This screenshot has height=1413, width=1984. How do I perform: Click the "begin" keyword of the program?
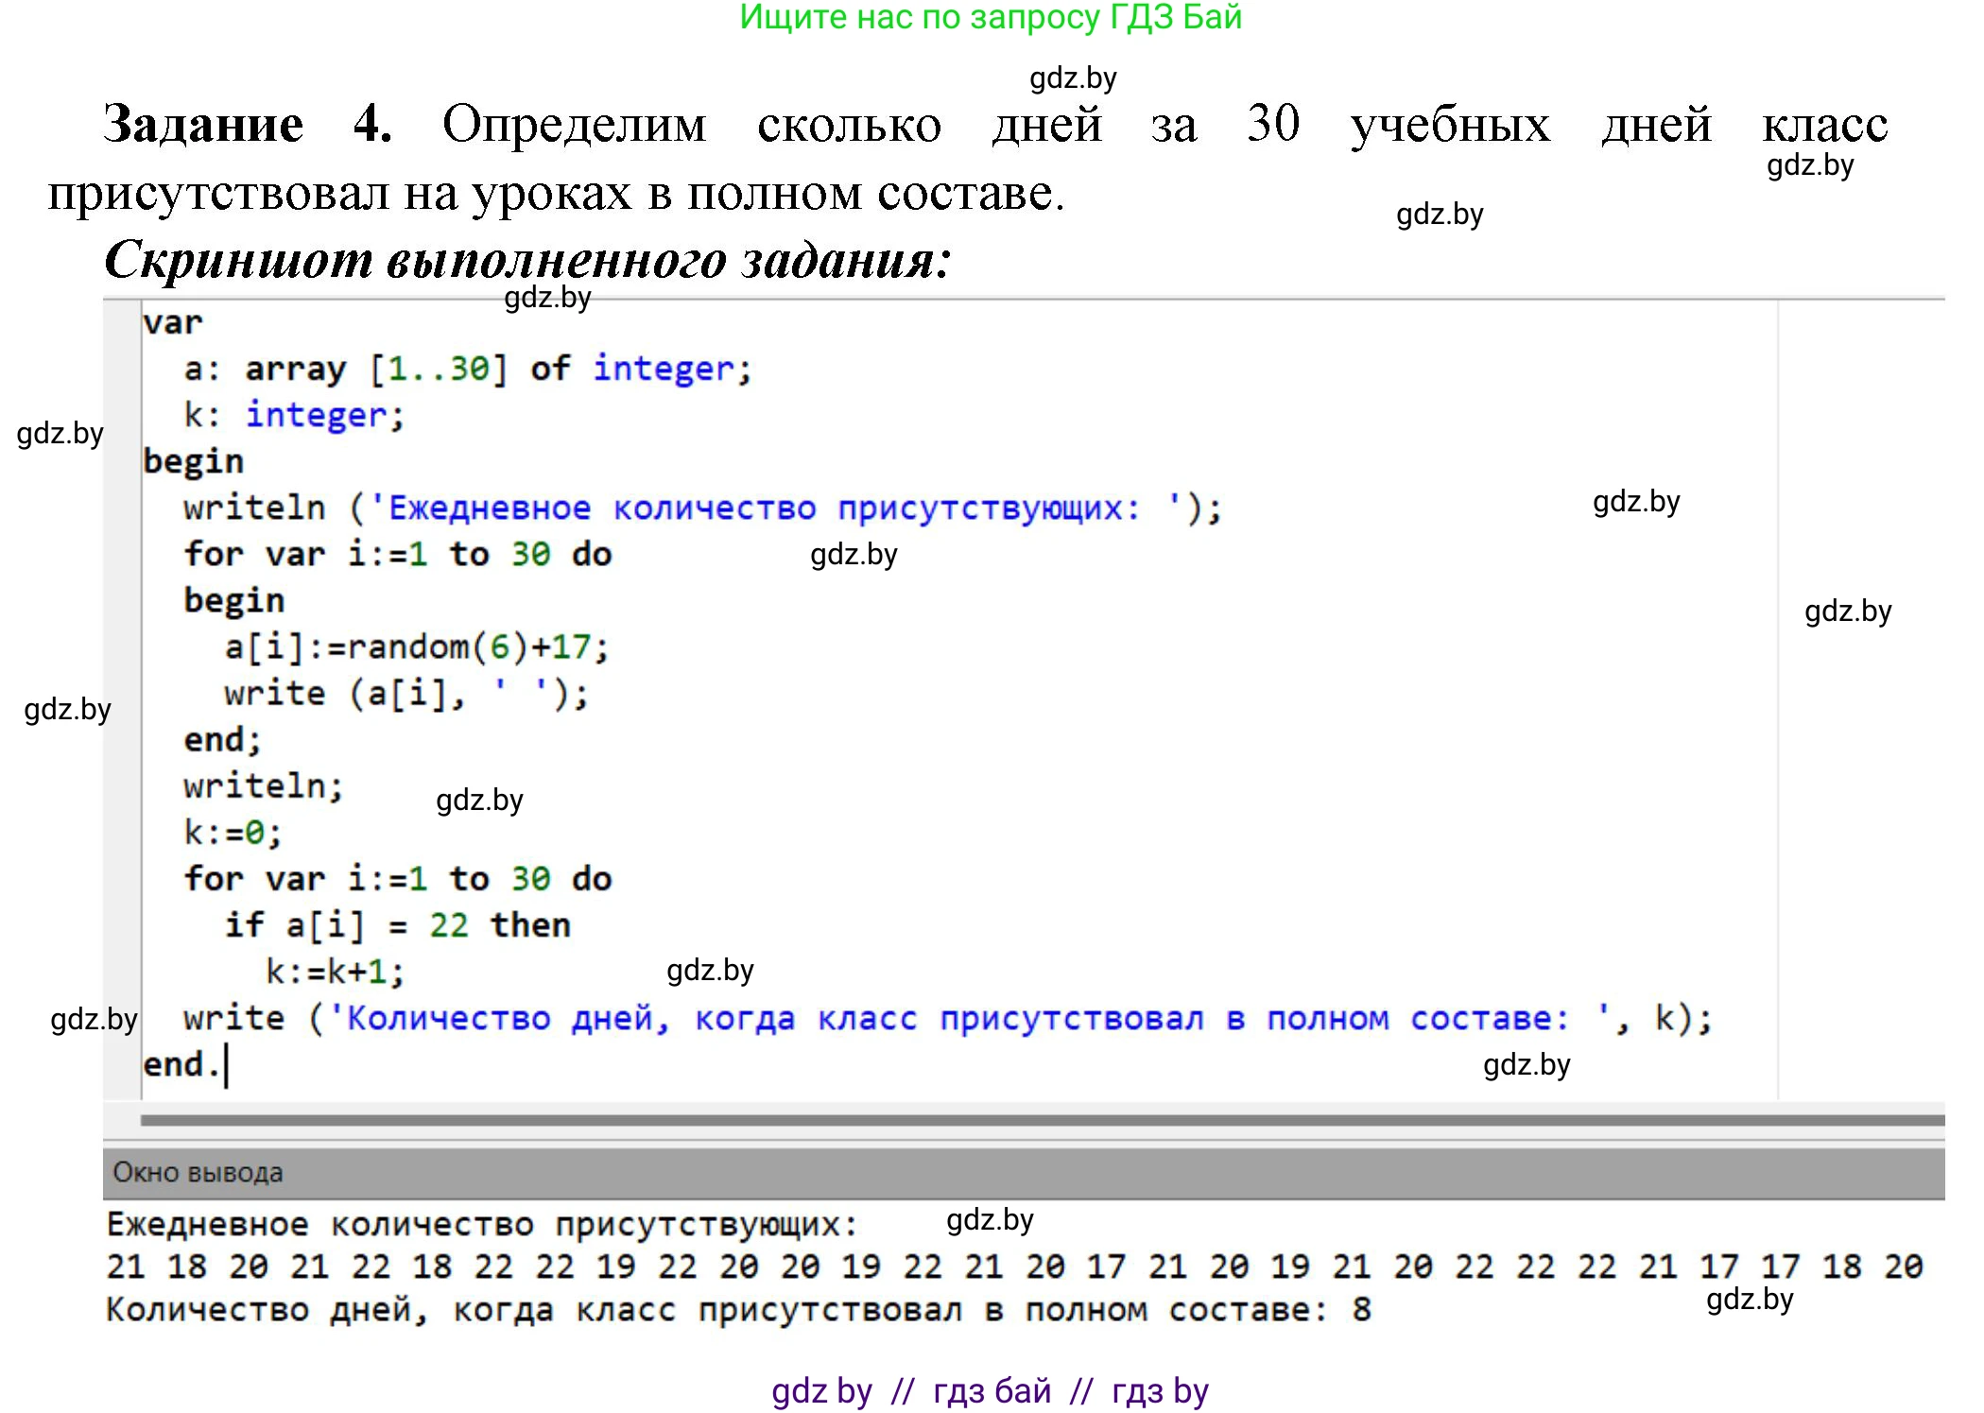pyautogui.click(x=194, y=460)
